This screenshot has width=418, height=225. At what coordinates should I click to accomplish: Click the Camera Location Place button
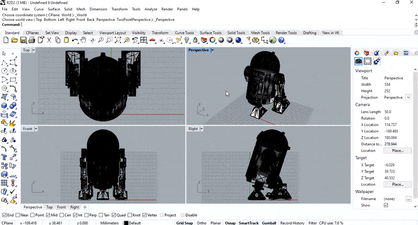pos(398,151)
